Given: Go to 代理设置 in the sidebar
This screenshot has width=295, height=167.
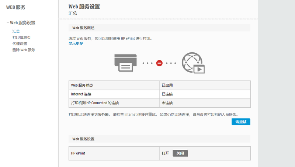Looking at the screenshot, I should coord(20,44).
